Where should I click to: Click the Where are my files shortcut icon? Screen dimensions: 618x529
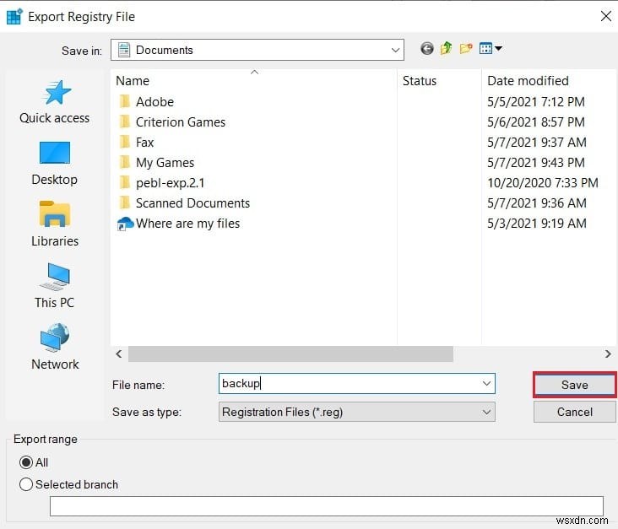click(x=125, y=224)
